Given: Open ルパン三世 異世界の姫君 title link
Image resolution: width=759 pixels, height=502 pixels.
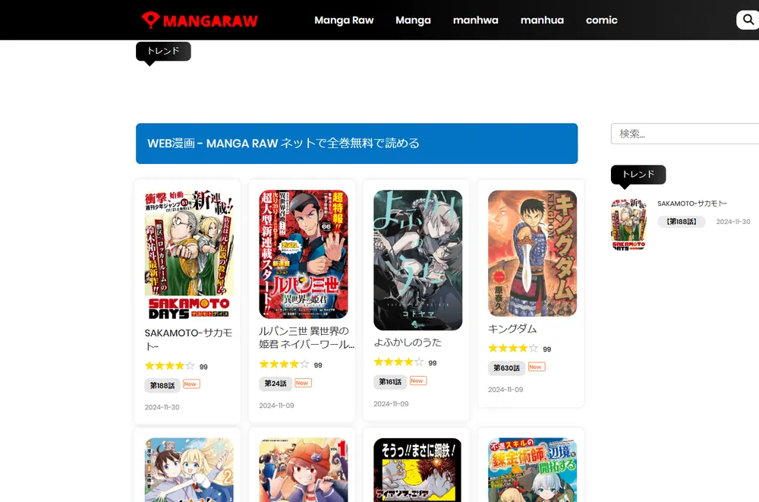Looking at the screenshot, I should 307,338.
